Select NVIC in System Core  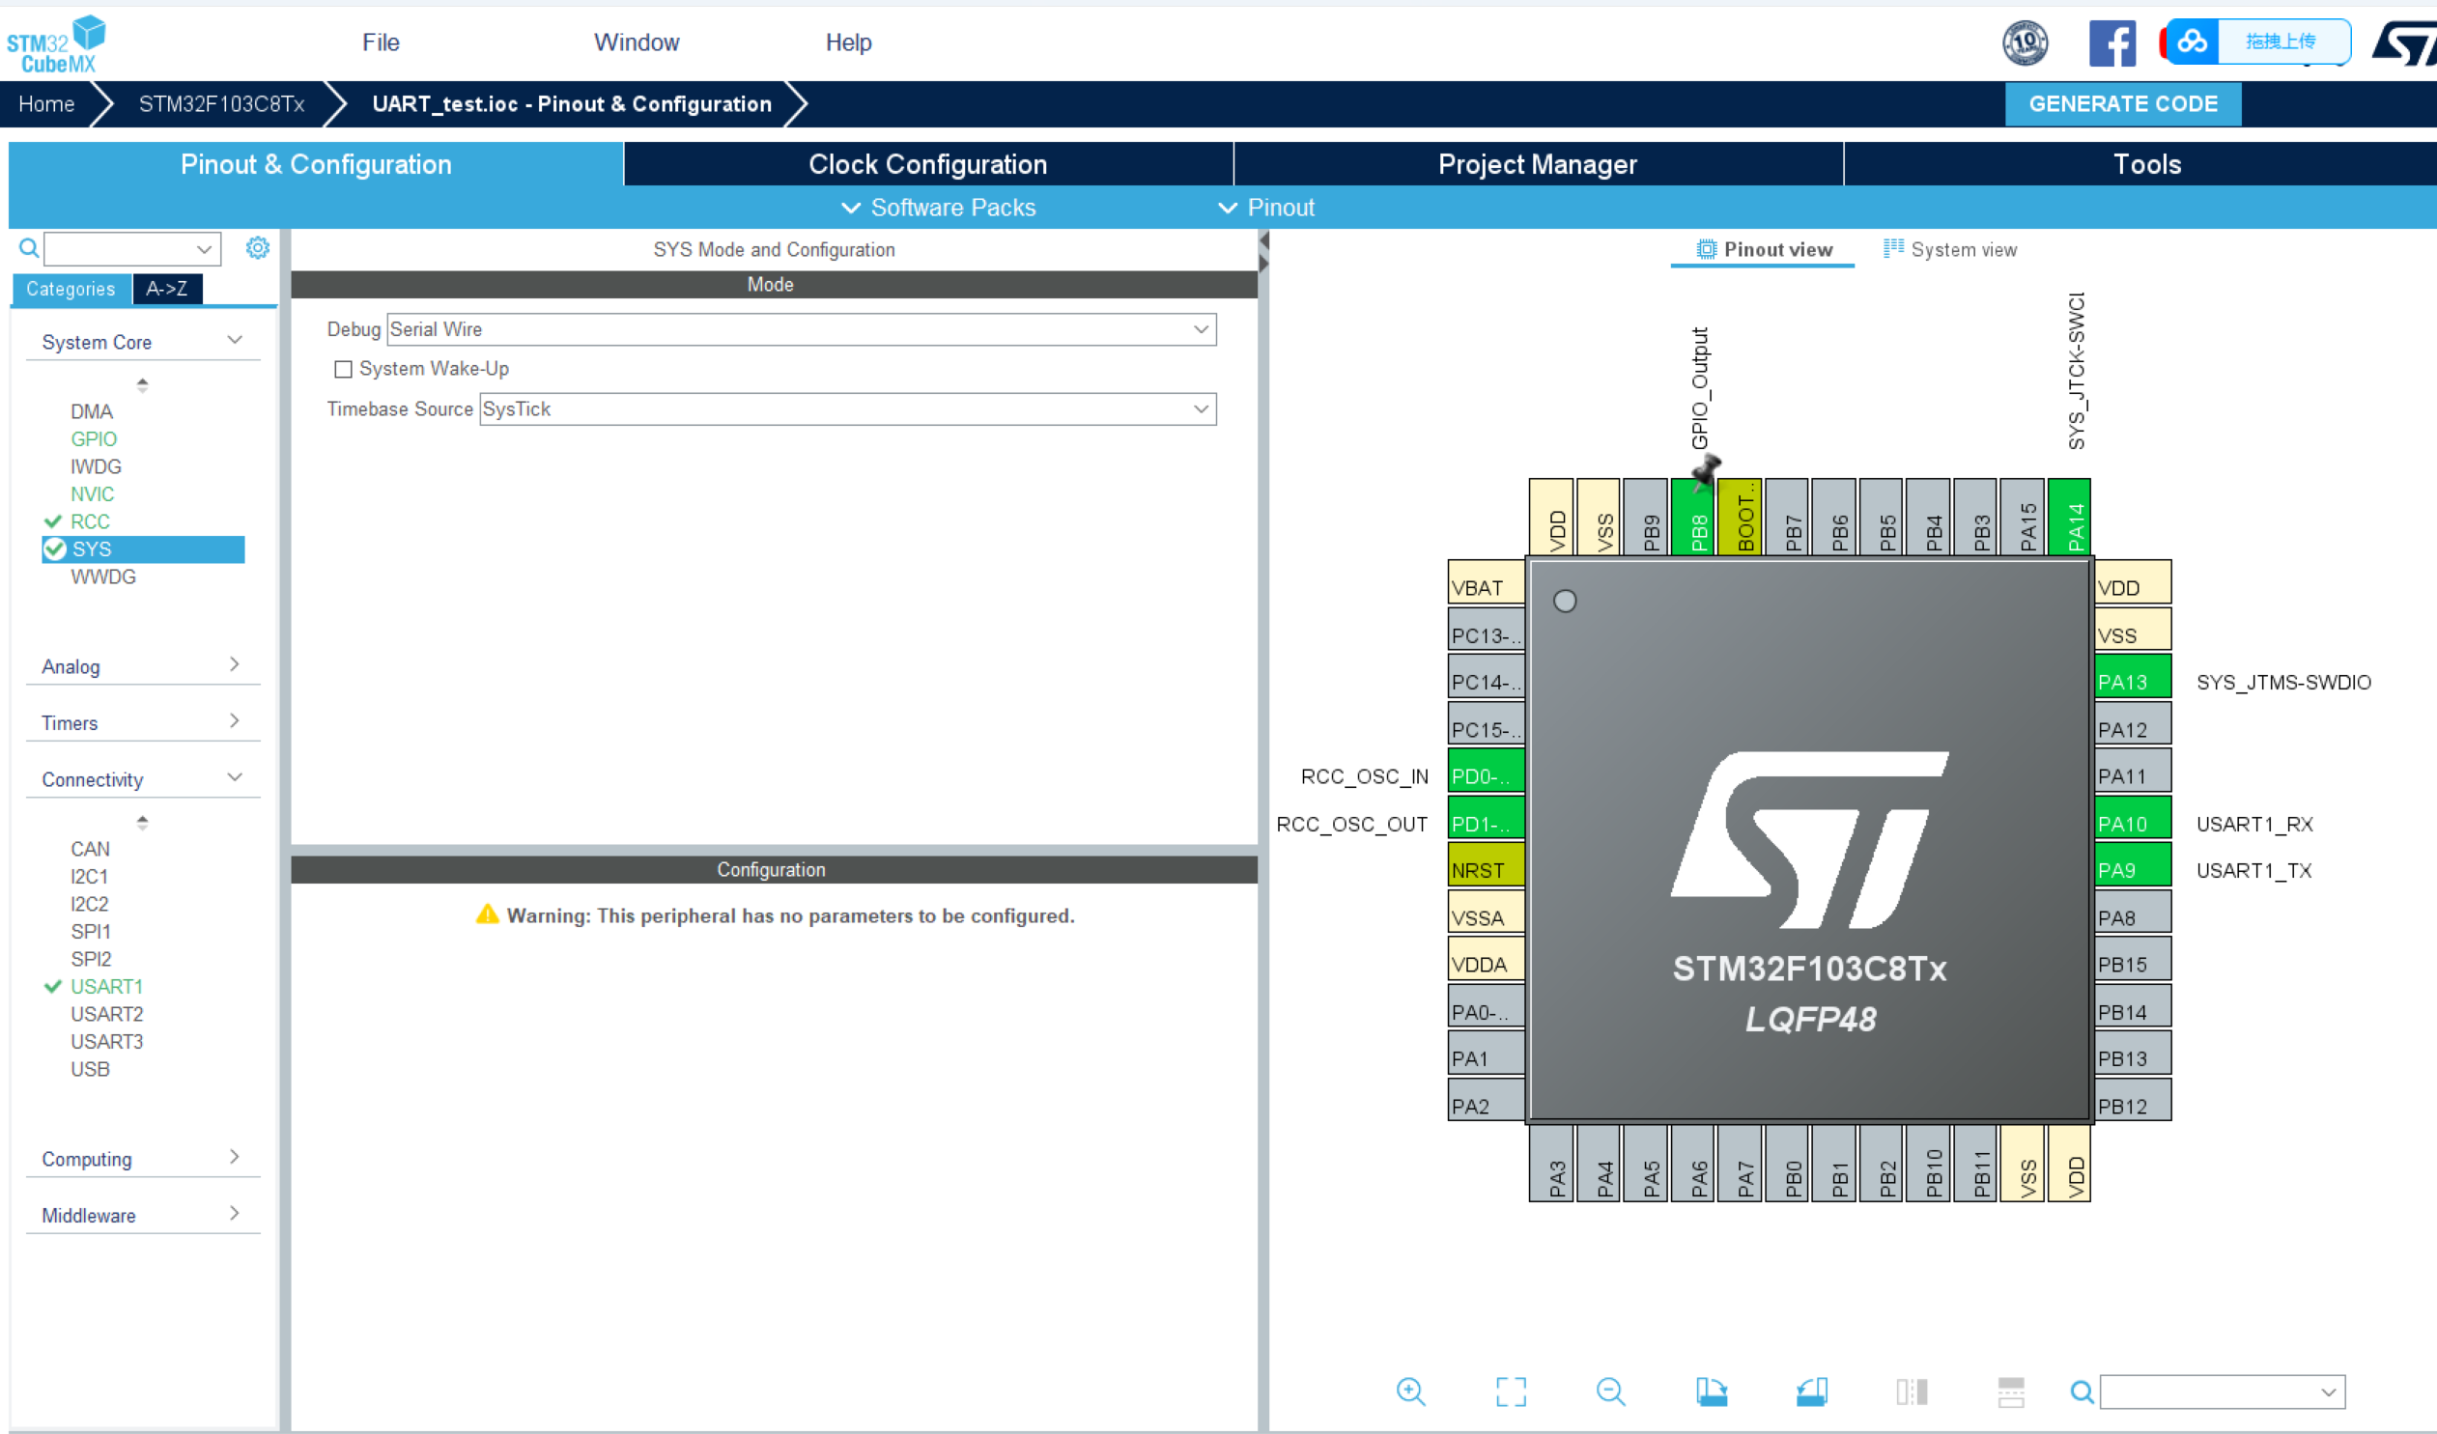click(92, 494)
